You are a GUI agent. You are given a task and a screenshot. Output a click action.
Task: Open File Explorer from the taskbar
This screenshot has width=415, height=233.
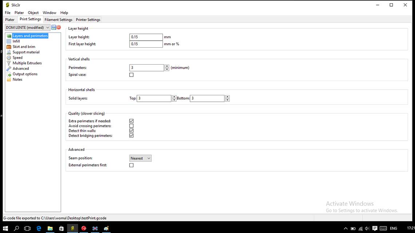coord(50,229)
